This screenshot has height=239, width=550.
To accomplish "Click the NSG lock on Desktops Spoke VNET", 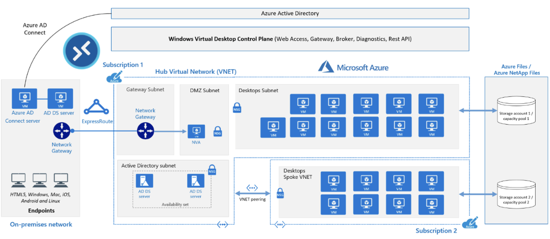I will click(x=280, y=193).
